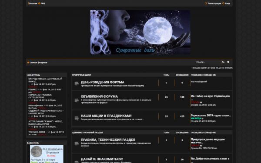Click the Сумрачные дали banner image

coord(141,32)
